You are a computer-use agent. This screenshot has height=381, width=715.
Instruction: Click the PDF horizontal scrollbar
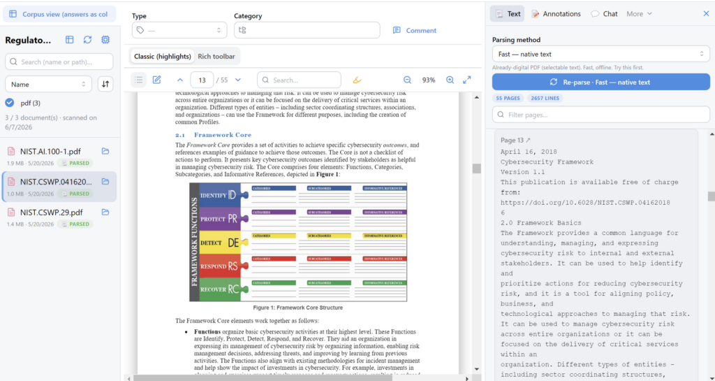coord(263,378)
